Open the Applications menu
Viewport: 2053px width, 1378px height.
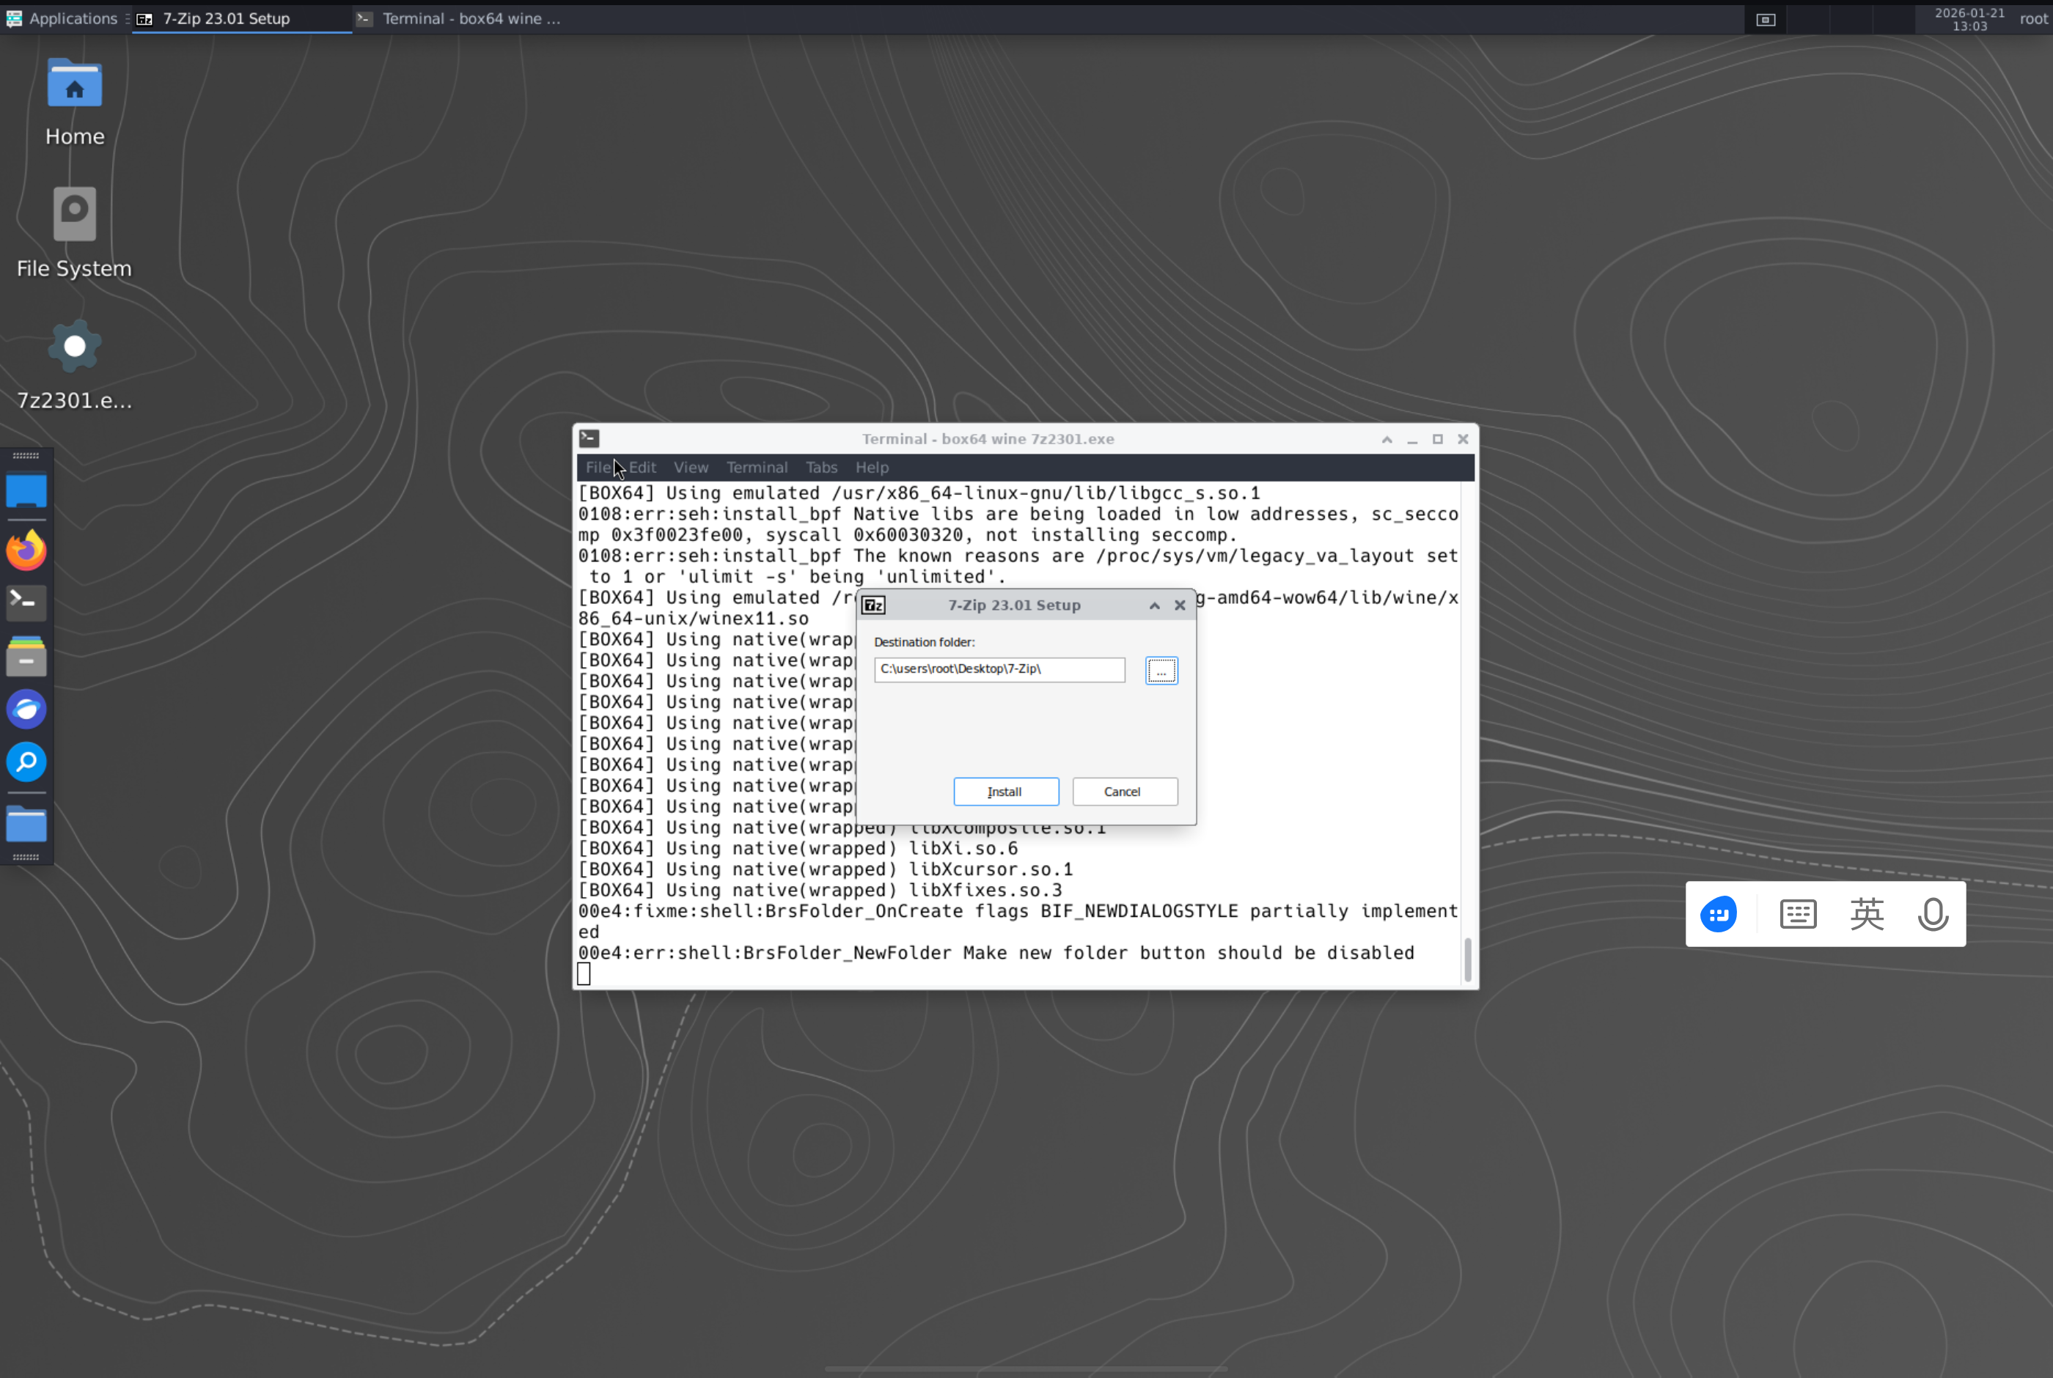[x=62, y=18]
